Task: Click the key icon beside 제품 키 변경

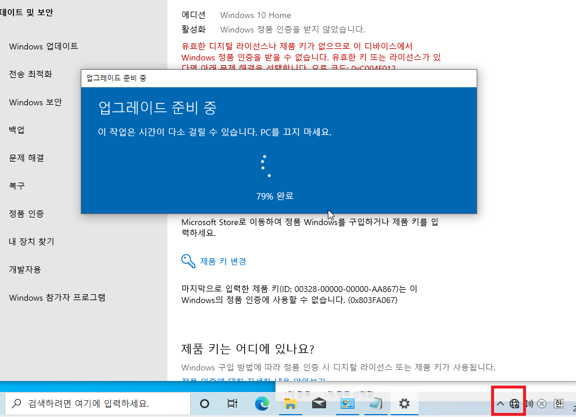Action: [x=188, y=261]
